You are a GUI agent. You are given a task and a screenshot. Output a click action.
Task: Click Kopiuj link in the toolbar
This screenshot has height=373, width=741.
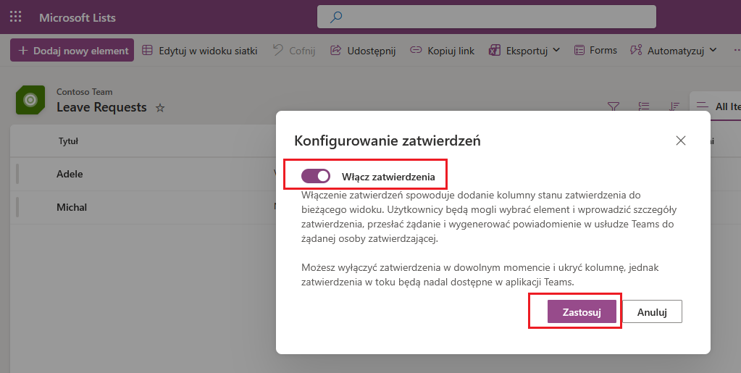pos(442,51)
